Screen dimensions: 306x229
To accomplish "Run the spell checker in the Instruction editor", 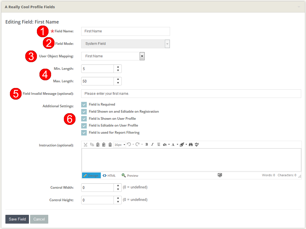I will tap(197, 144).
